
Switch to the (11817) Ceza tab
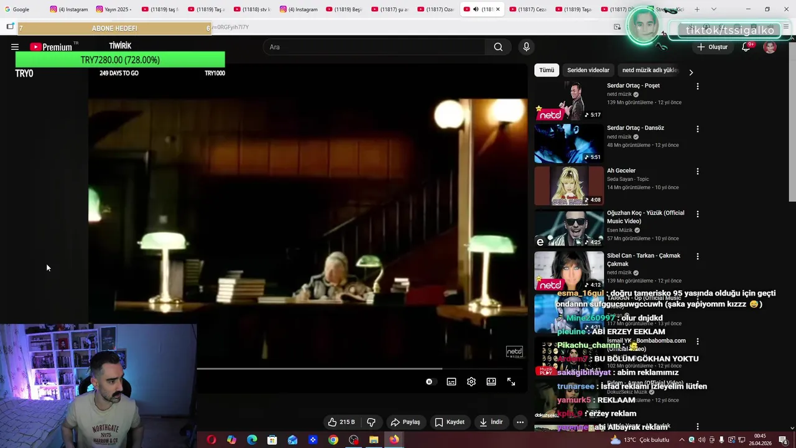click(x=527, y=9)
